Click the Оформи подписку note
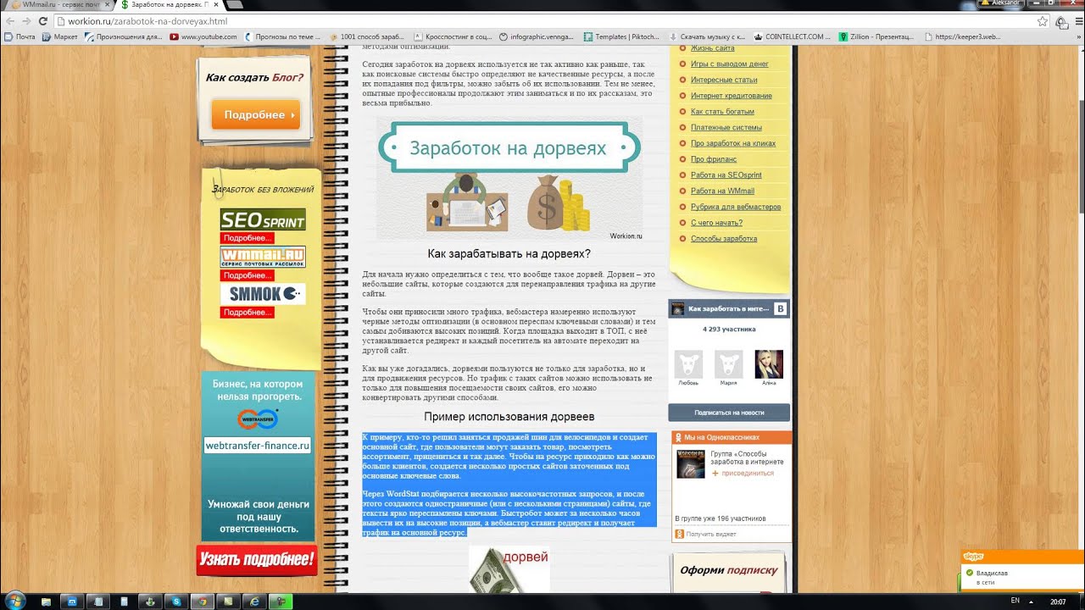 [728, 572]
